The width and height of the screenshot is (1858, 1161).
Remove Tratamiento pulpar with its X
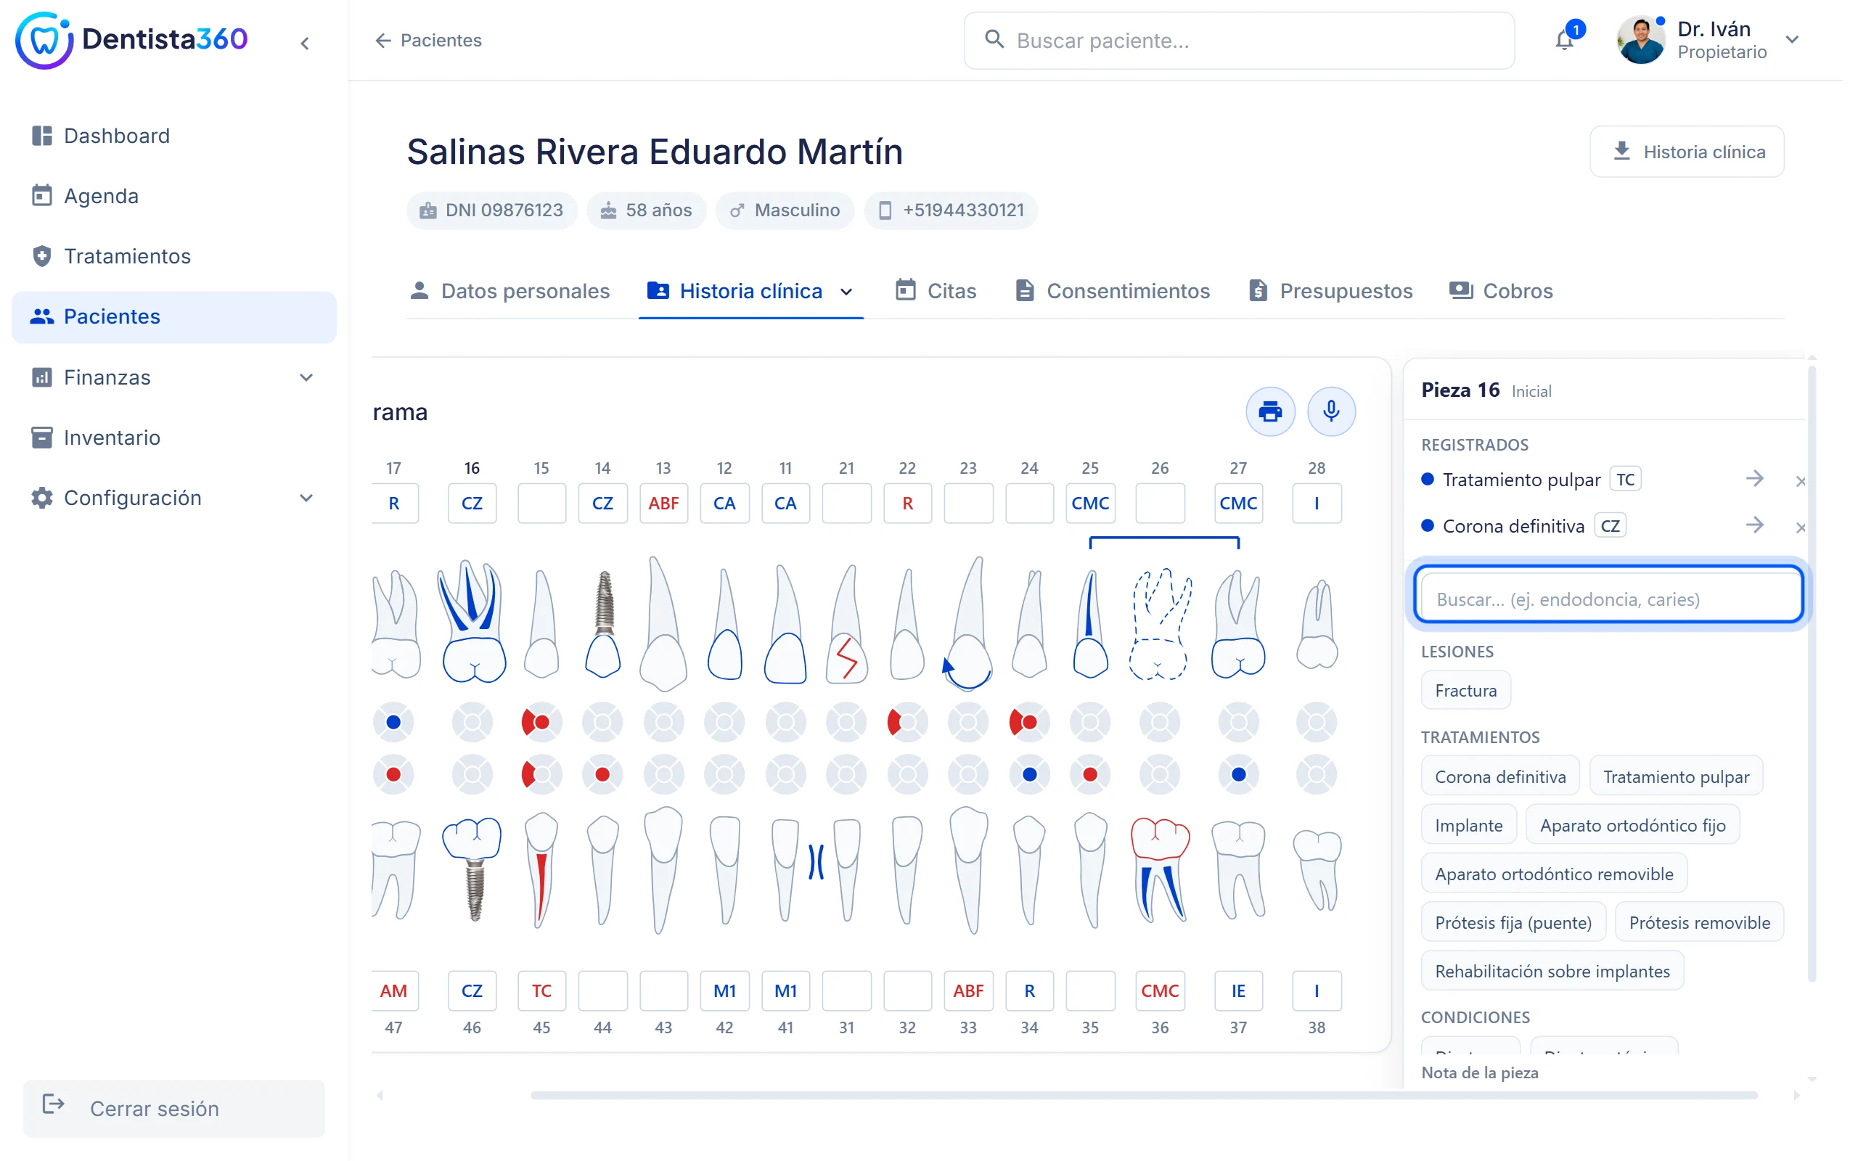1801,480
